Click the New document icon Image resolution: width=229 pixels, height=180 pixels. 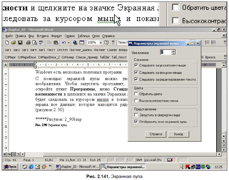pyautogui.click(x=7, y=43)
